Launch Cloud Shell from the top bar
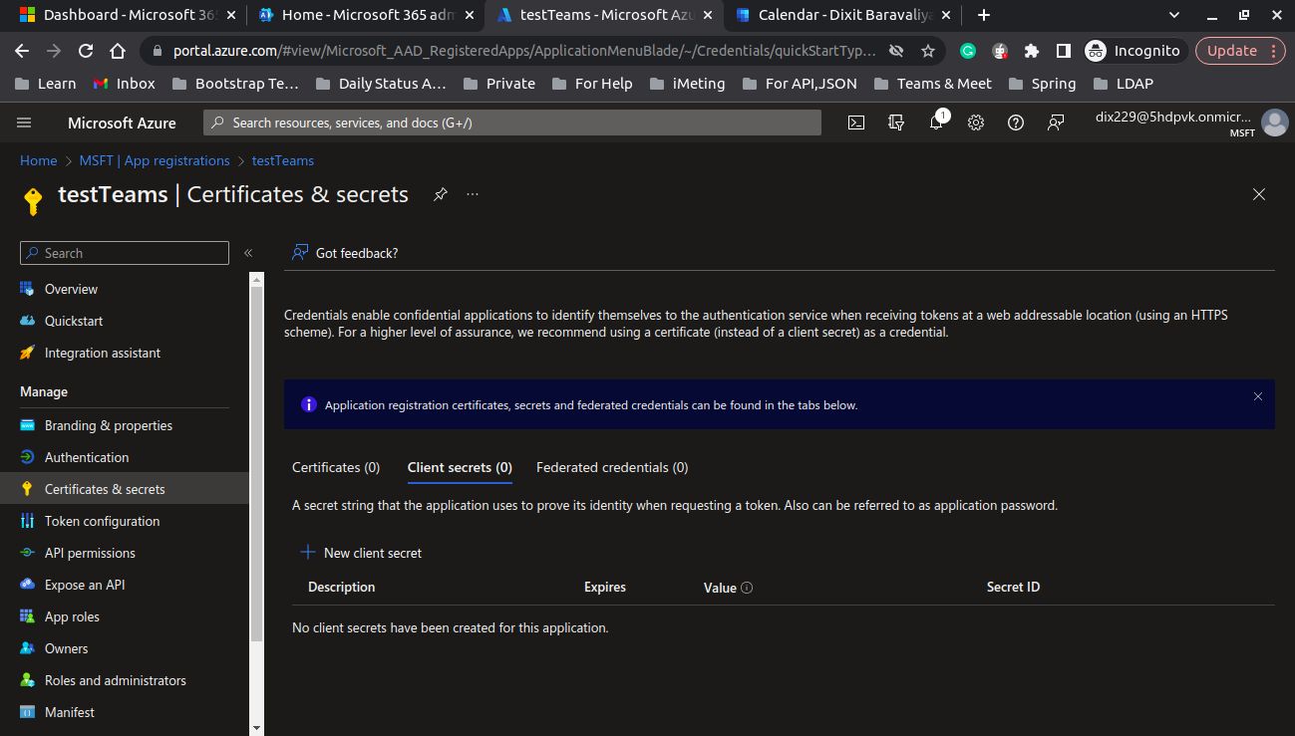 tap(856, 123)
